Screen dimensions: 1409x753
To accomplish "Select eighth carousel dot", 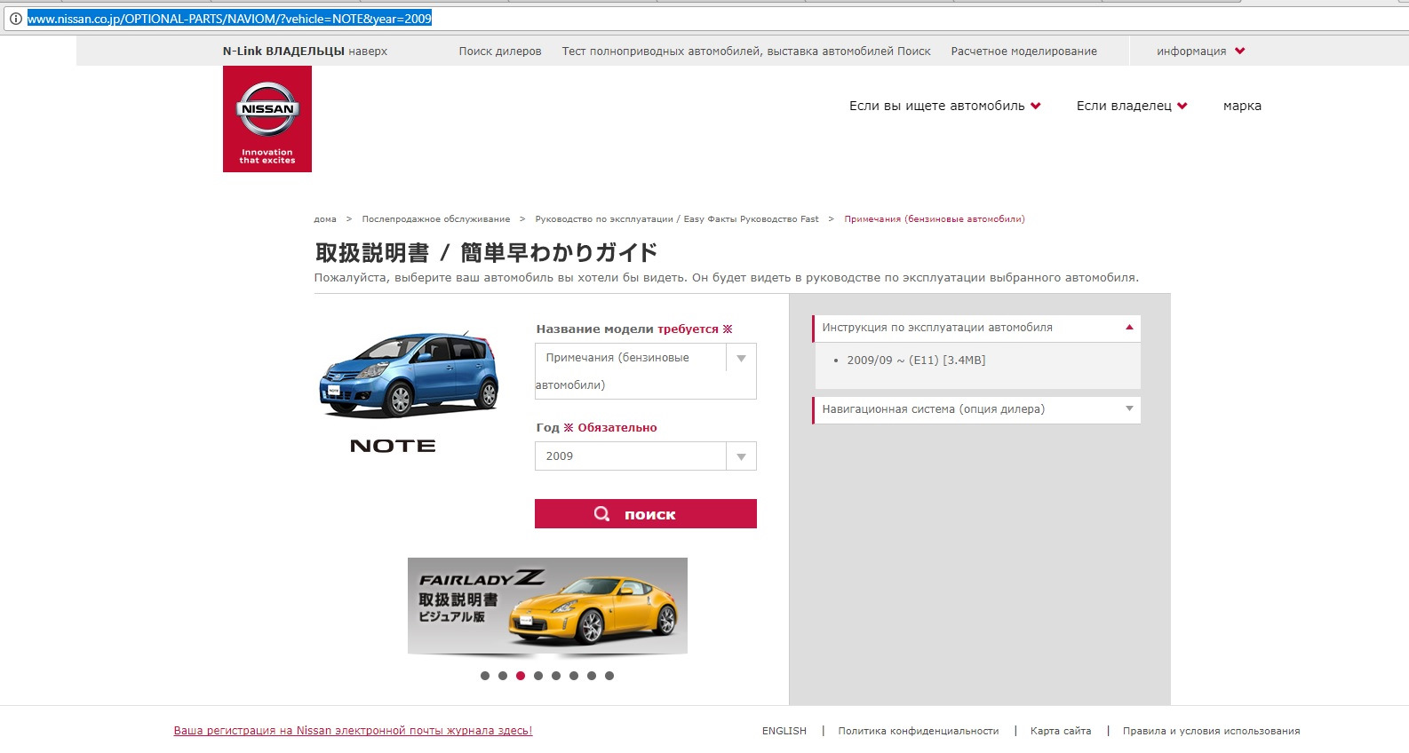I will (x=609, y=676).
